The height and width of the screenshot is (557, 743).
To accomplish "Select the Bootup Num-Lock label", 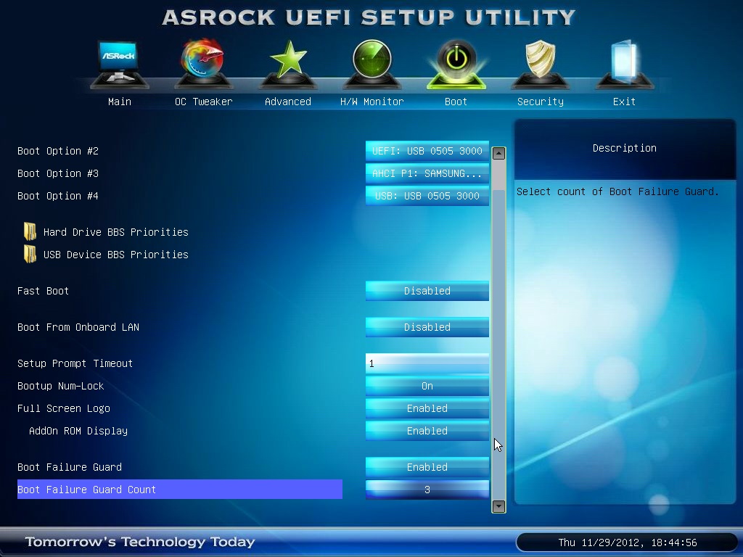I will (x=61, y=386).
